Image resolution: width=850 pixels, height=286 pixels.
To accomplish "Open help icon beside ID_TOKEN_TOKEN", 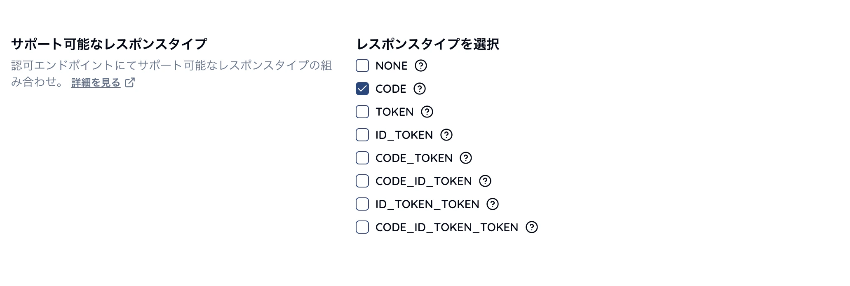I will (x=492, y=204).
